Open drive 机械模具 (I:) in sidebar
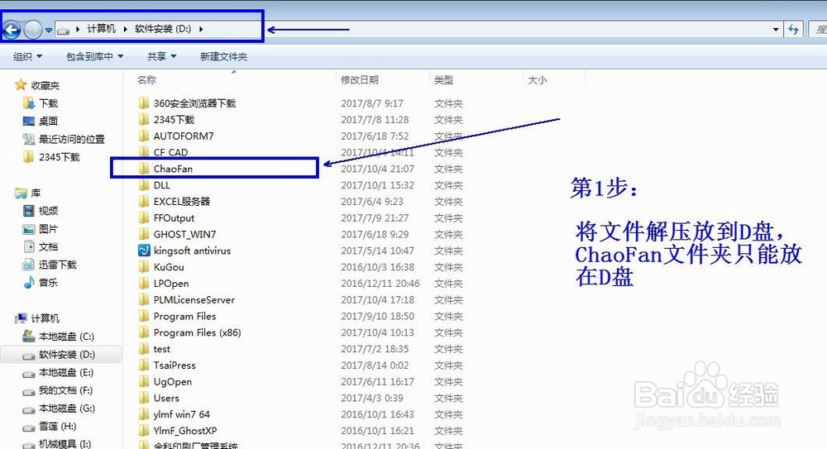 65,444
